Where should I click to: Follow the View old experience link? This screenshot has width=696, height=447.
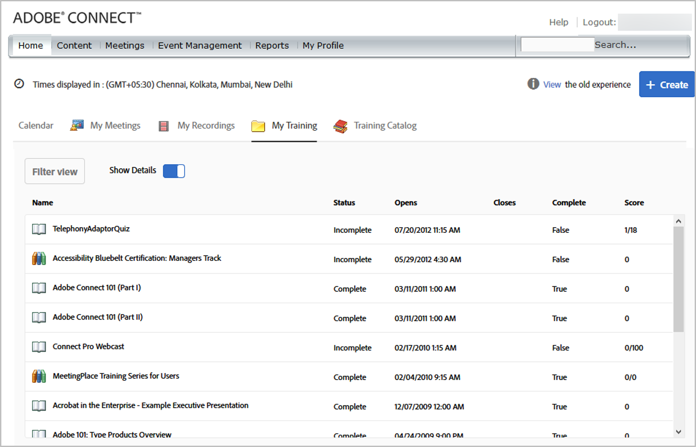pos(552,84)
